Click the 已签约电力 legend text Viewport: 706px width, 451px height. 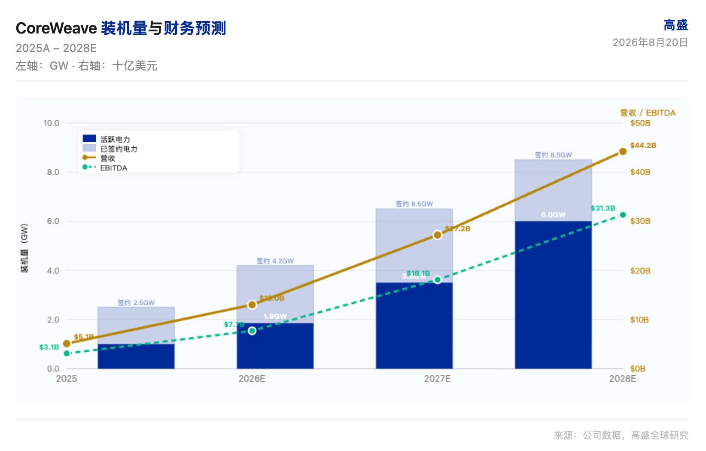pos(119,149)
